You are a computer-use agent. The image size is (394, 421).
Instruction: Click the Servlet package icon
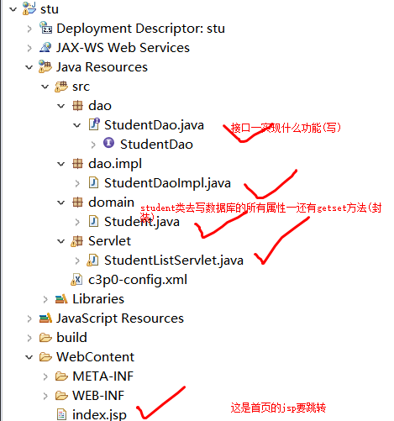pos(77,241)
